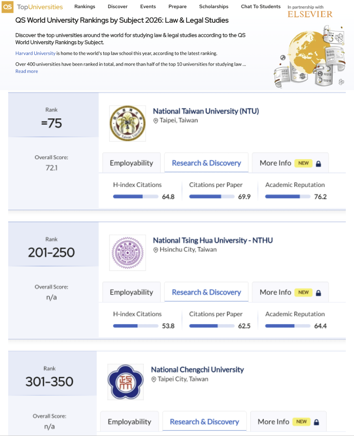This screenshot has width=354, height=436.
Task: Click the lock icon on NTU More Info
Action: point(319,163)
